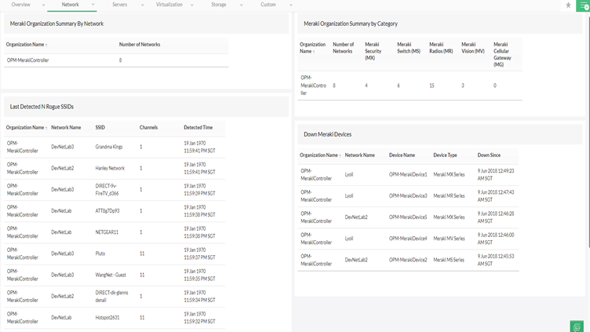Expand the Servers tab dropdown arrow
Image resolution: width=590 pixels, height=332 pixels.
(142, 5)
